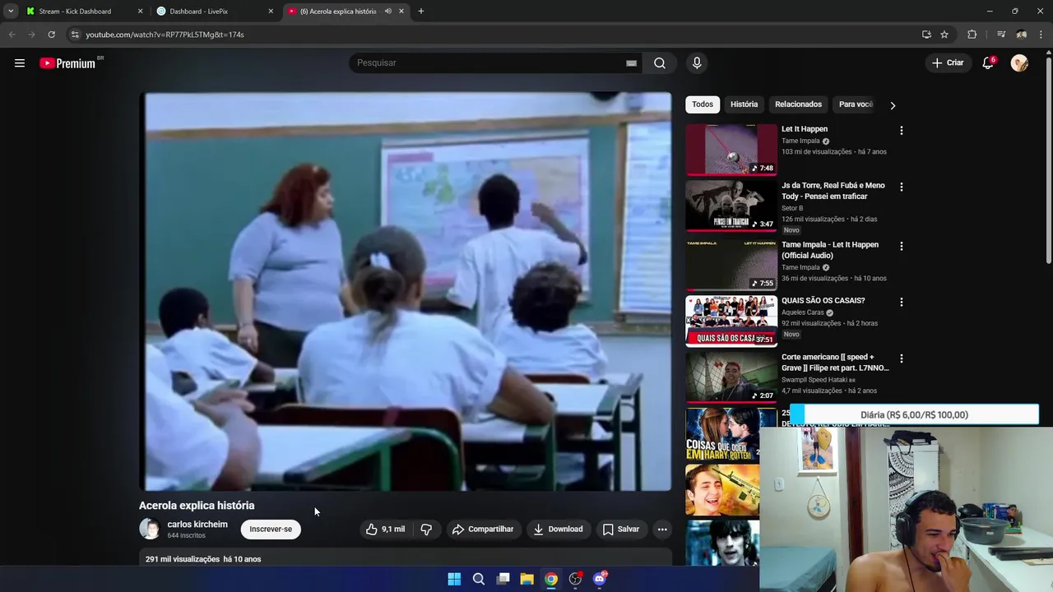Viewport: 1053px width, 592px height.
Task: Open carlos kircheim channel avatar
Action: (x=150, y=529)
